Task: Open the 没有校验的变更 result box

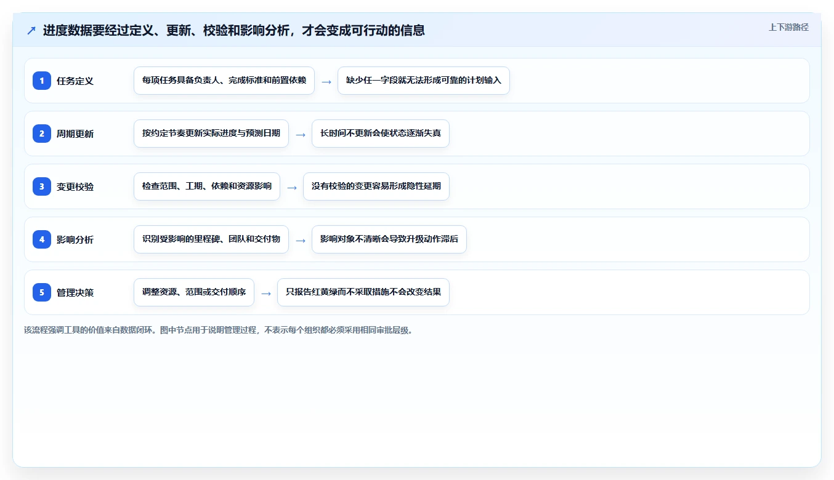Action: 376,186
